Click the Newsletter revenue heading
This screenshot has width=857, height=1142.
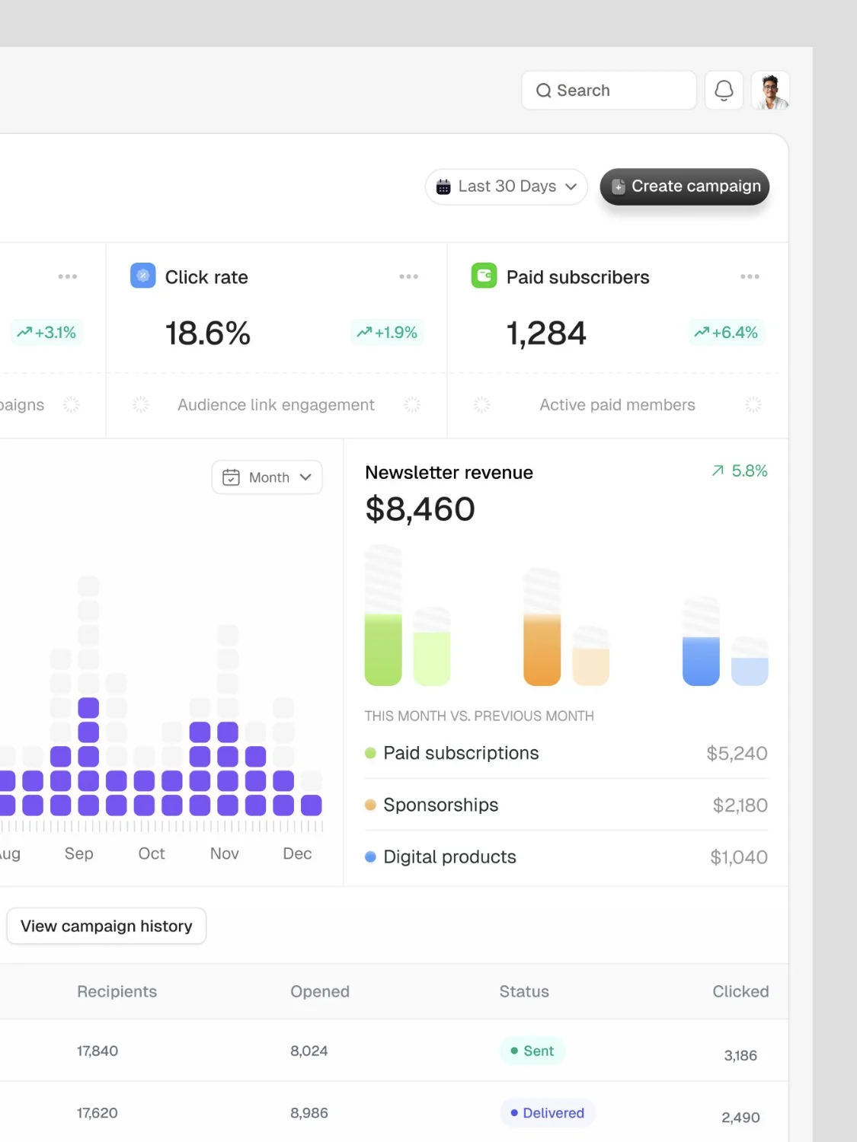(x=449, y=473)
